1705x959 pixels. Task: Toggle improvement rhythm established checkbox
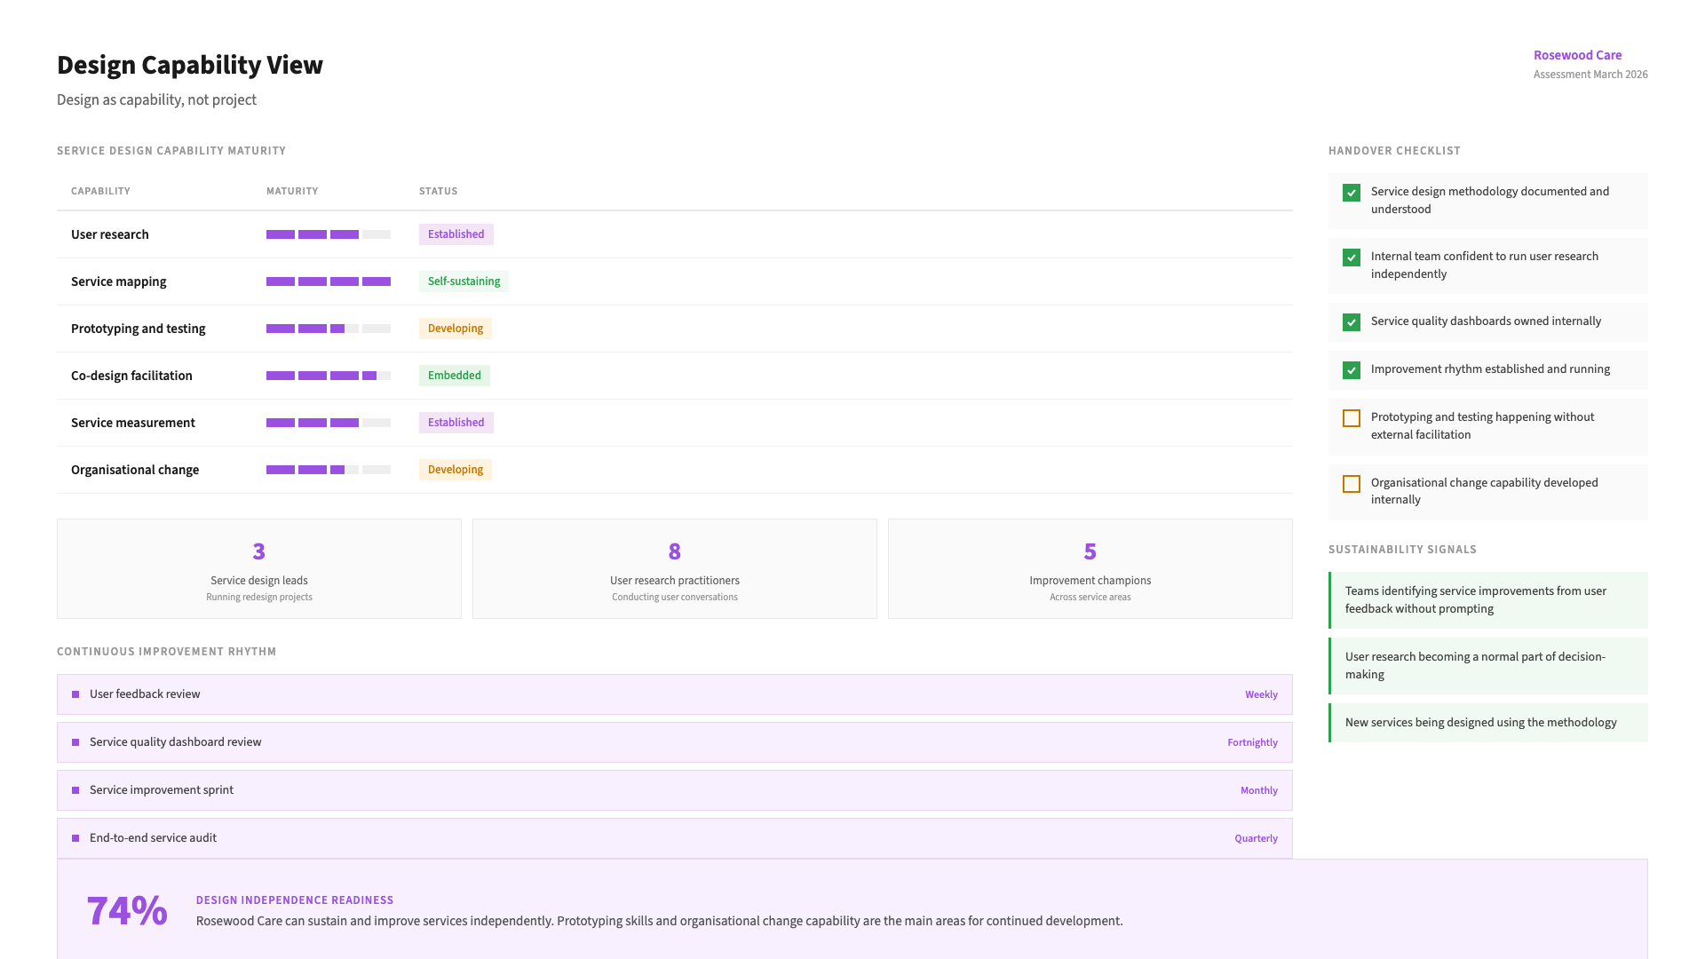pos(1352,370)
